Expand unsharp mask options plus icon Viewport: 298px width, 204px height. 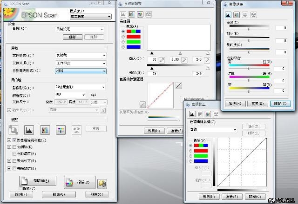9,140
